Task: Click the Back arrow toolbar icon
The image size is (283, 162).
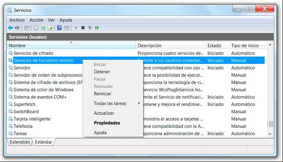Action: pos(10,28)
